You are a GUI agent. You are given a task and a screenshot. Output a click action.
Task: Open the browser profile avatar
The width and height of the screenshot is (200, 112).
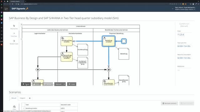click(x=193, y=4)
